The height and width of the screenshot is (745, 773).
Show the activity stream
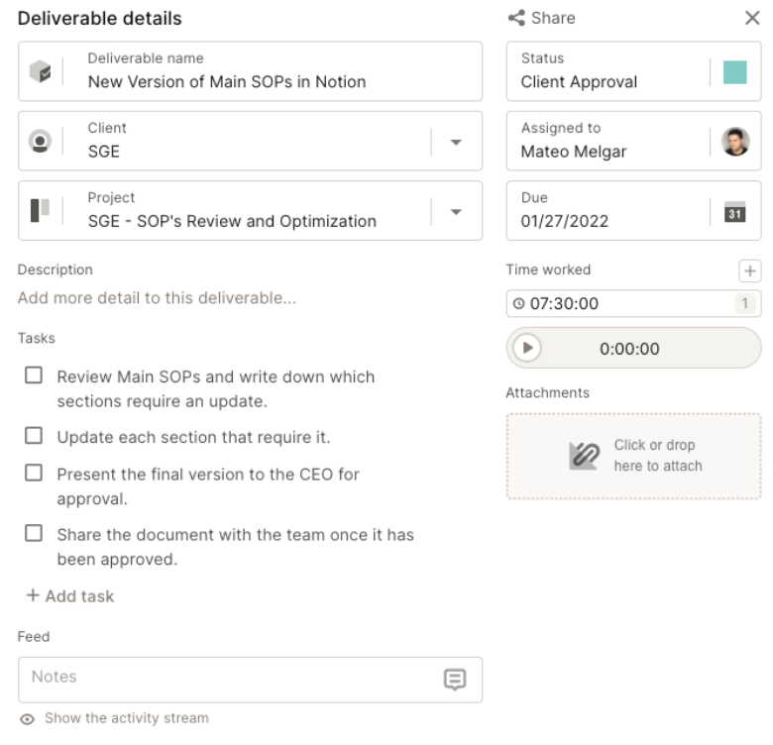[125, 718]
